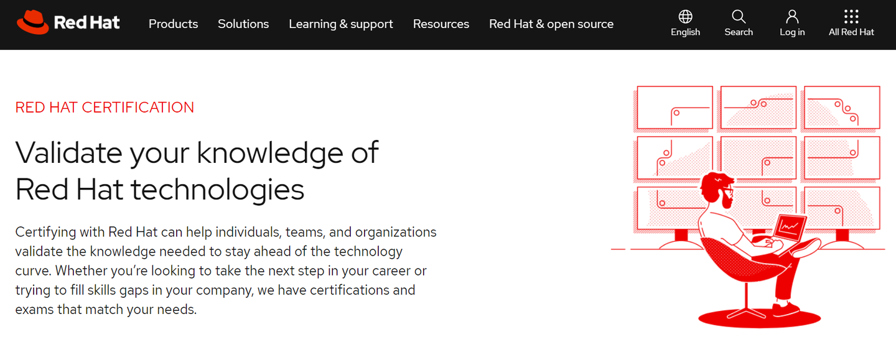Expand the Solutions menu

coord(243,24)
